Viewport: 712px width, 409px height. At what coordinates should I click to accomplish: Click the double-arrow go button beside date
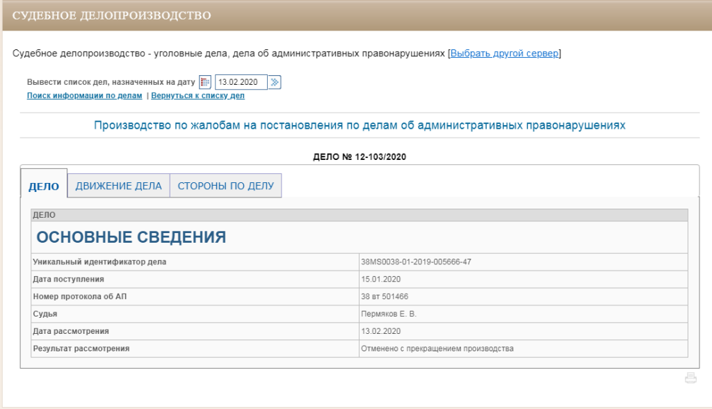pyautogui.click(x=275, y=82)
